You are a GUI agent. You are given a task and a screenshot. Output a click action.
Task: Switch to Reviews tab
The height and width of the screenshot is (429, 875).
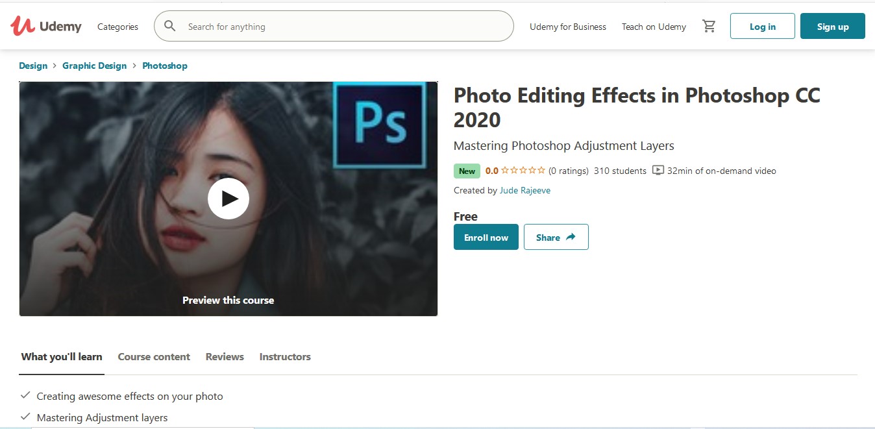pos(225,357)
